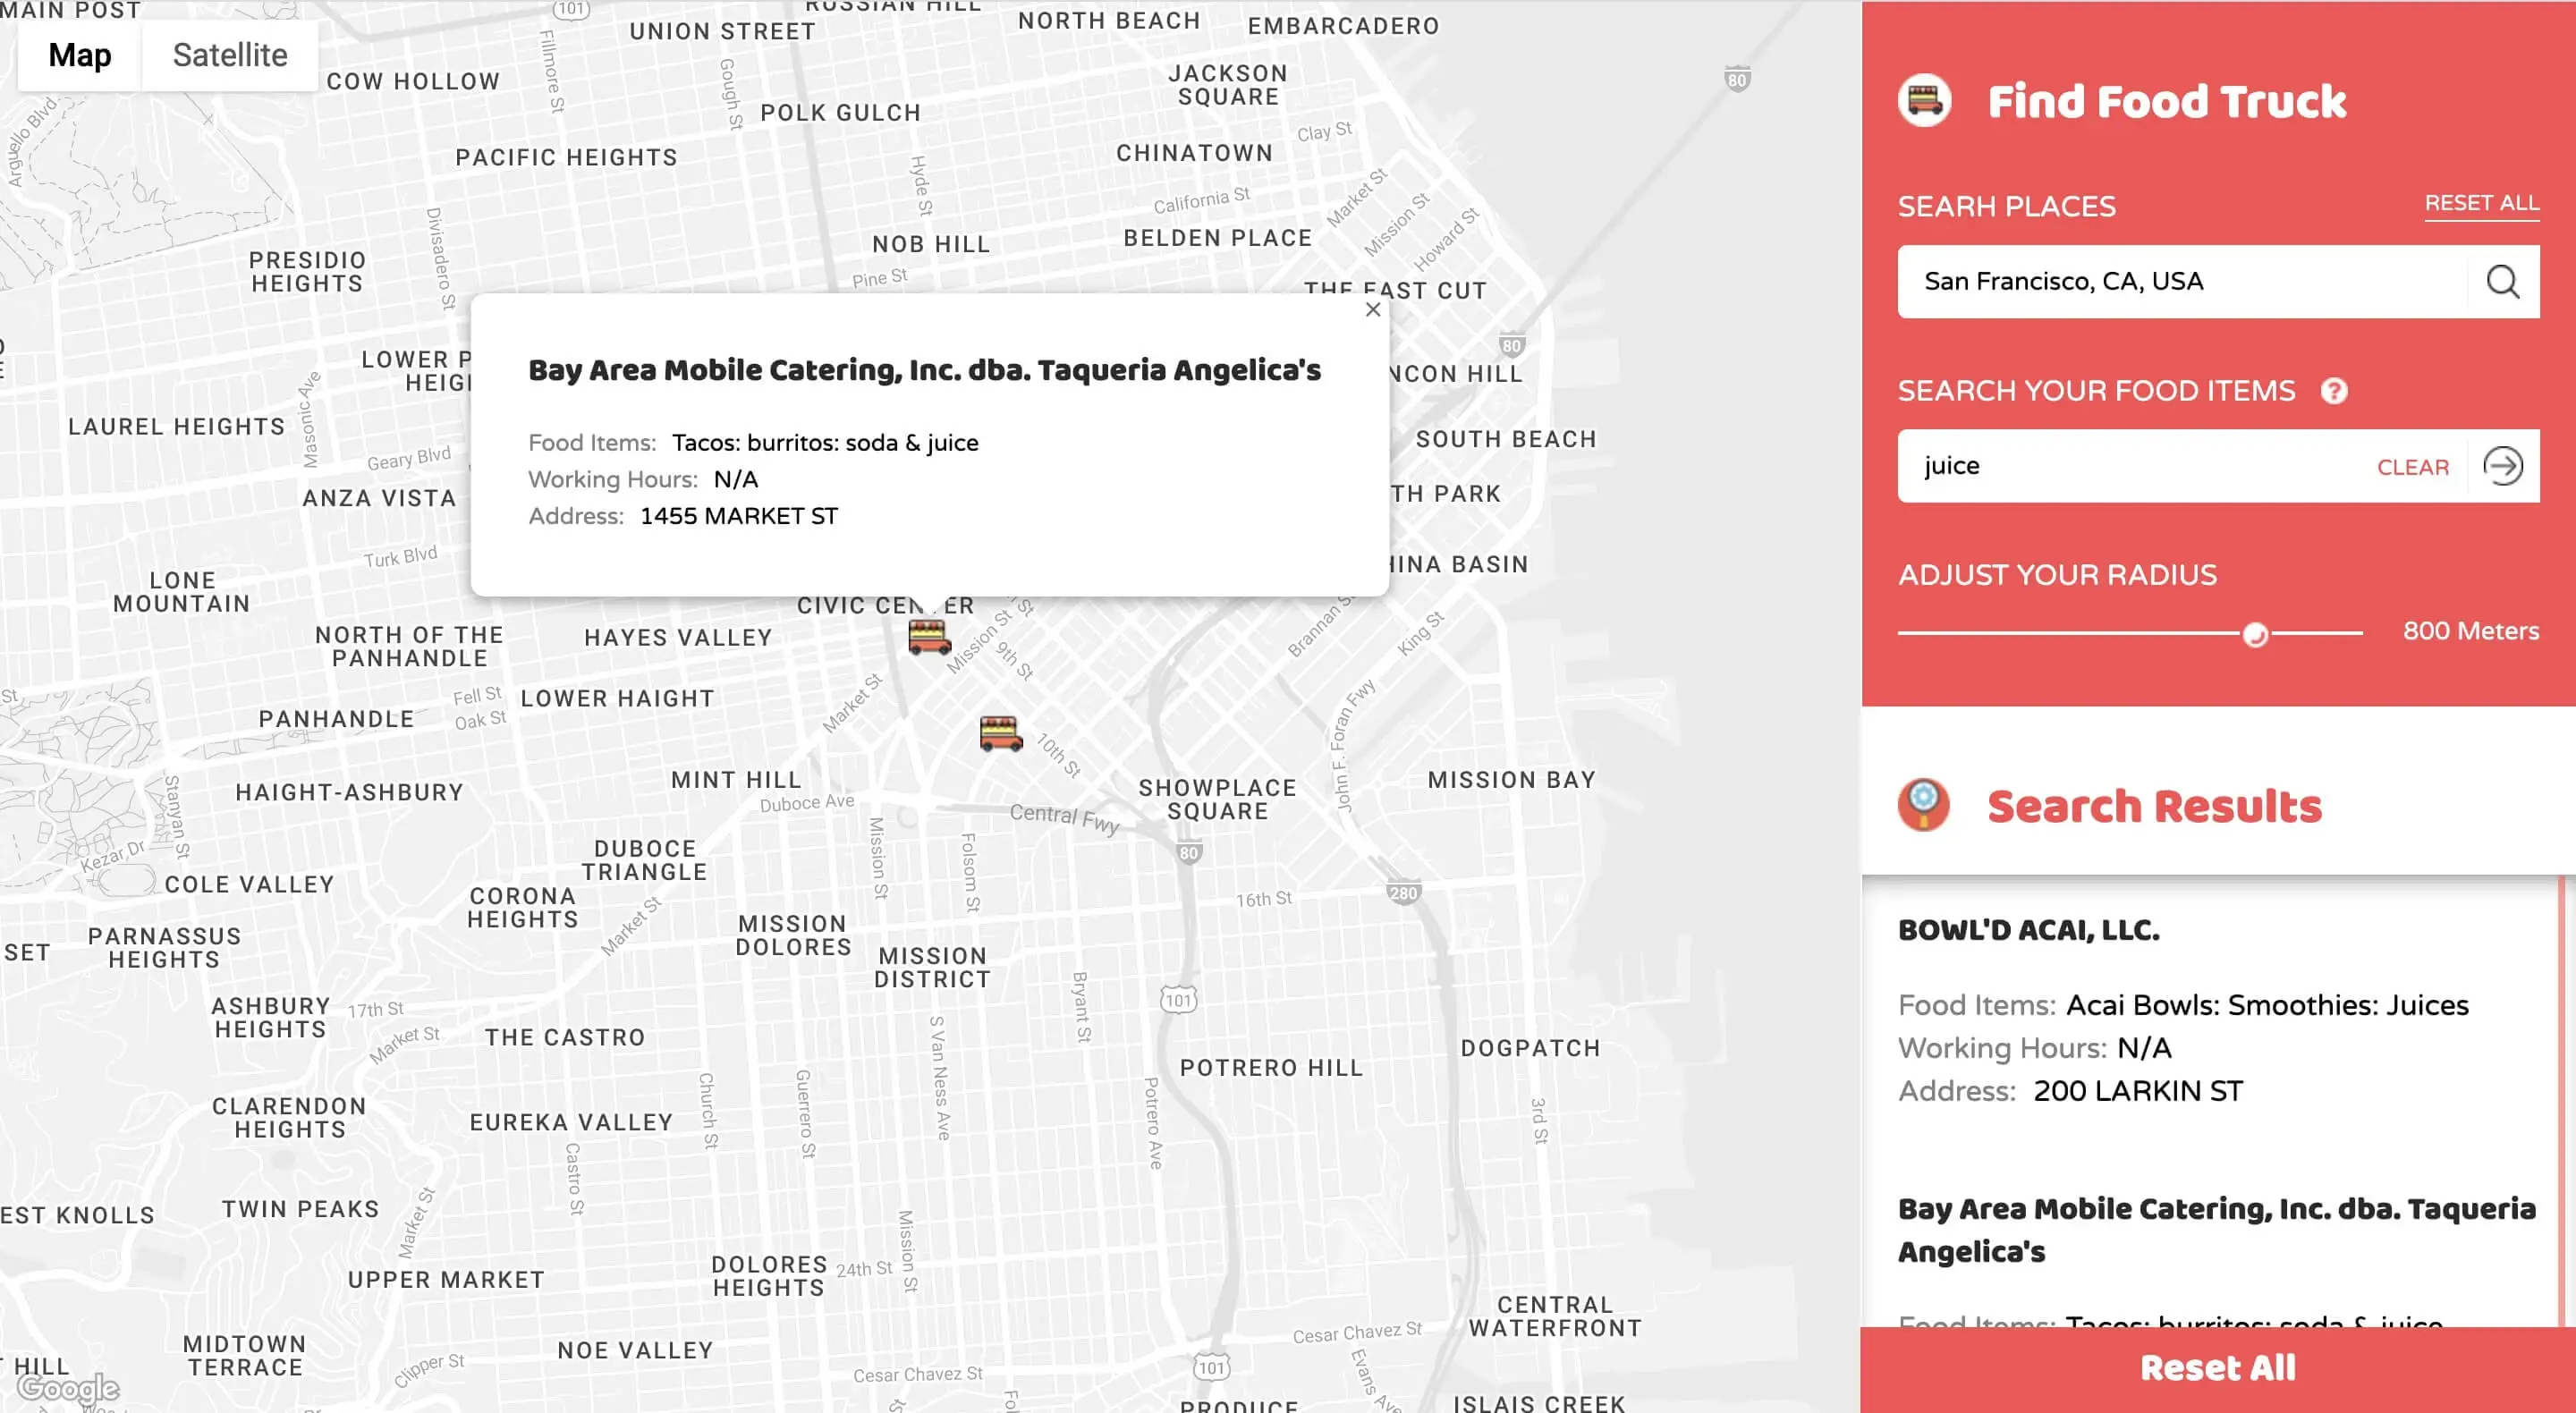Viewport: 2576px width, 1413px height.
Task: Click the DOGPATCH map label
Action: [1530, 1048]
